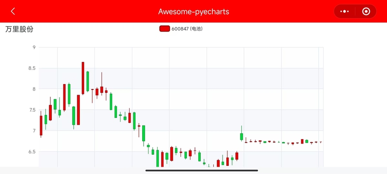
Task: Select the 8 price axis label
Action: (34, 89)
